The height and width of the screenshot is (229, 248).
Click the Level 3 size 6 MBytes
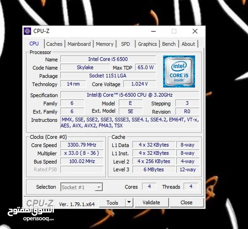click(154, 170)
